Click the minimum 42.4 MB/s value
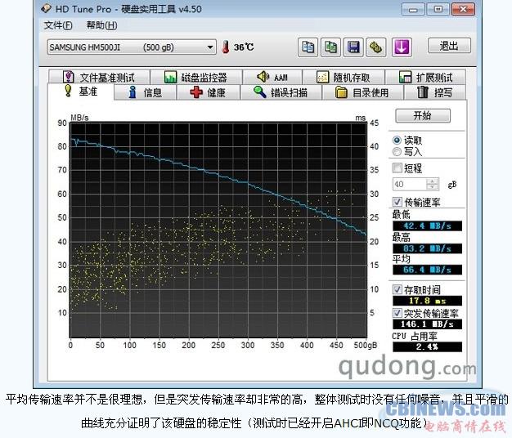Image resolution: width=512 pixels, height=438 pixels. click(x=427, y=226)
